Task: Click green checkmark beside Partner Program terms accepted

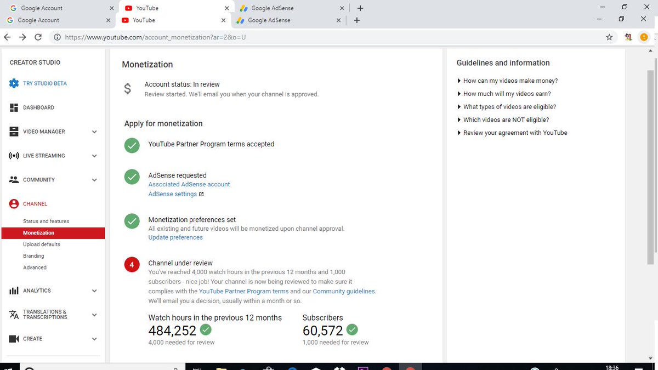Action: coord(132,145)
